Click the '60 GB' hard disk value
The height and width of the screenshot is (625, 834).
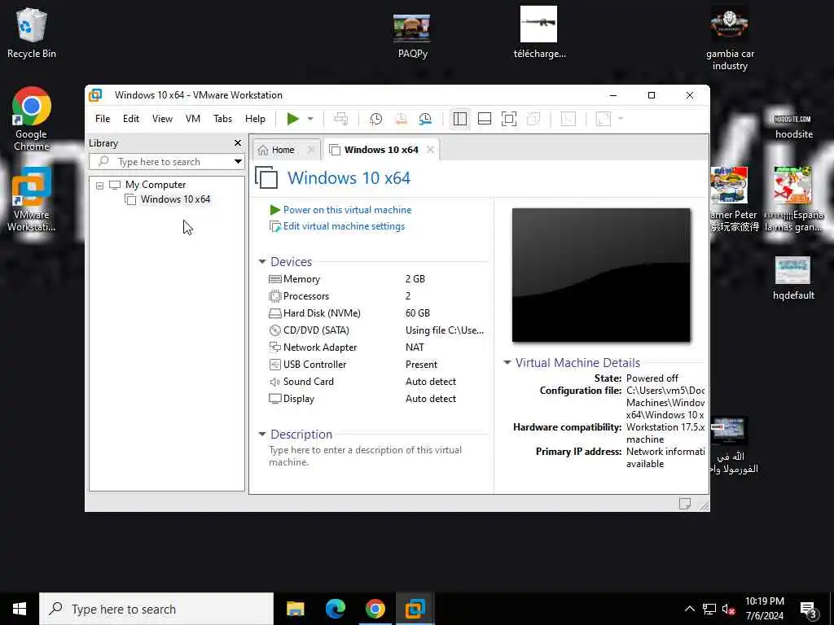click(418, 313)
